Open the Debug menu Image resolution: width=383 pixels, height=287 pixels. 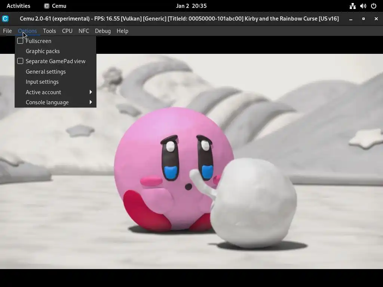point(103,31)
